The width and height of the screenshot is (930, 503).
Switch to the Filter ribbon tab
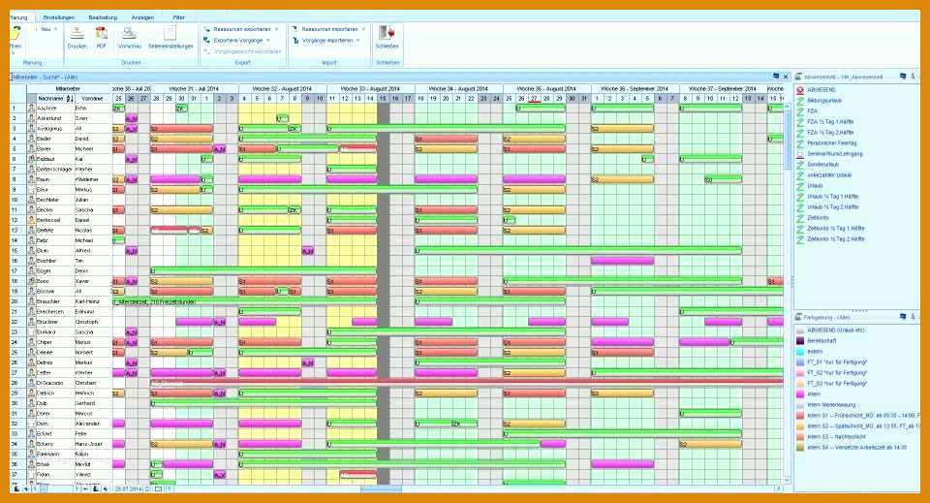pyautogui.click(x=178, y=17)
